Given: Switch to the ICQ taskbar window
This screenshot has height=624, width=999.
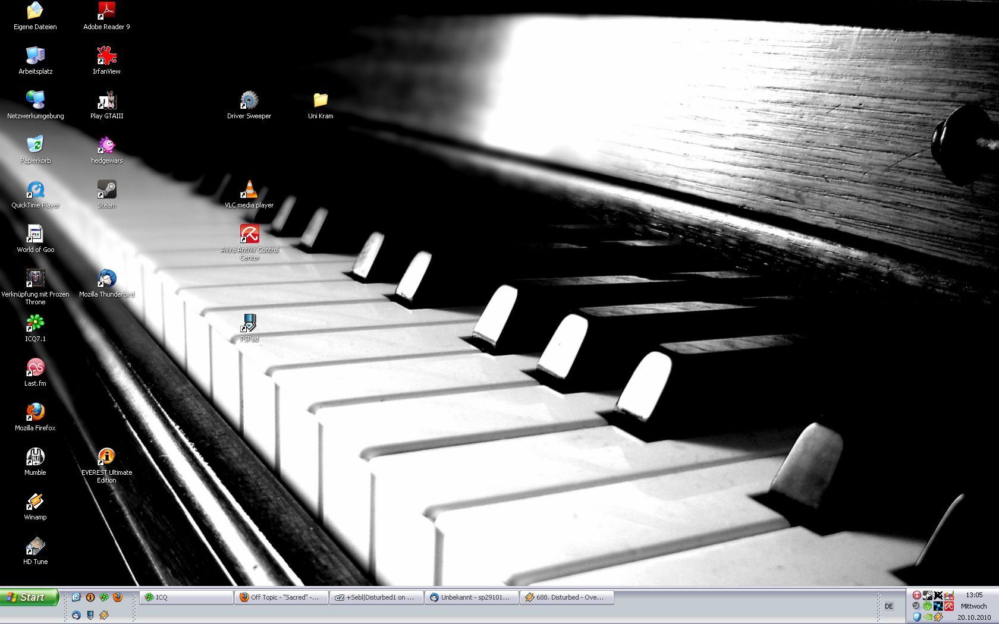Looking at the screenshot, I should pos(186,597).
